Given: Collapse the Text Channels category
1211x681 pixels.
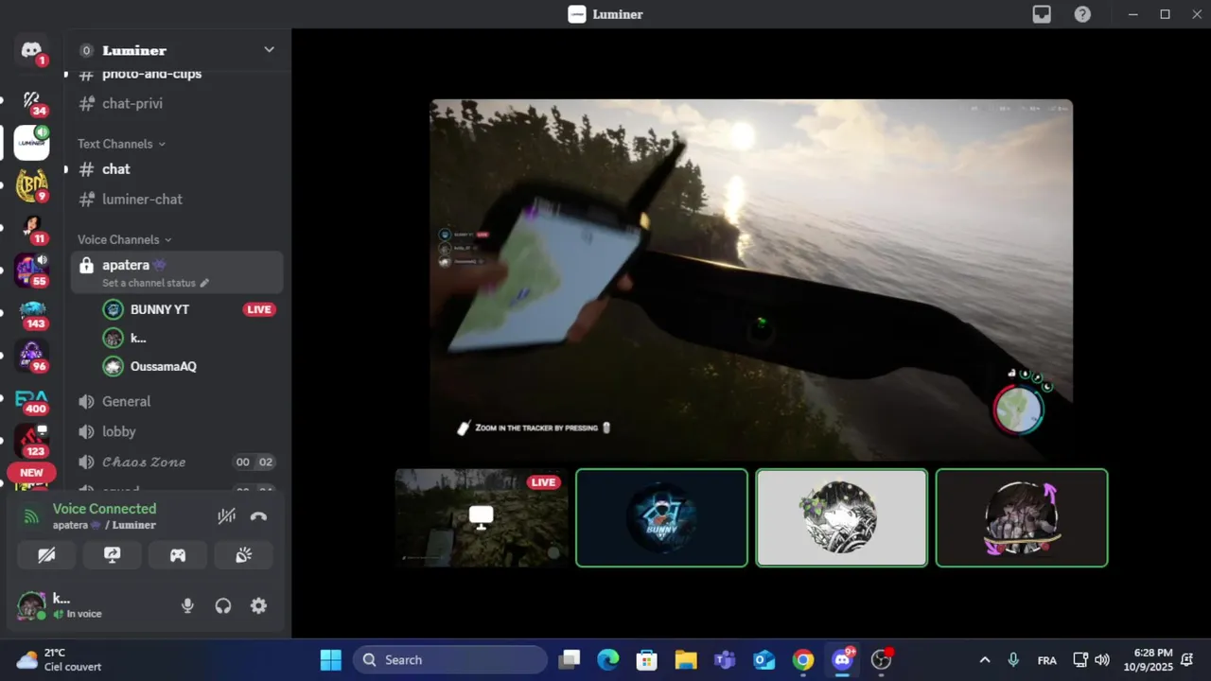Looking at the screenshot, I should click(x=121, y=144).
